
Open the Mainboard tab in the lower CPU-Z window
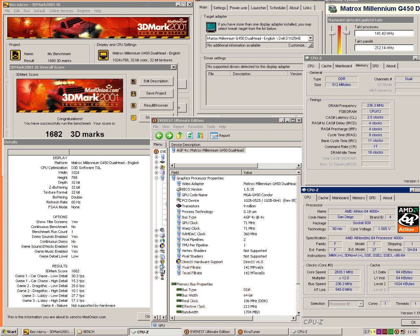click(x=340, y=198)
